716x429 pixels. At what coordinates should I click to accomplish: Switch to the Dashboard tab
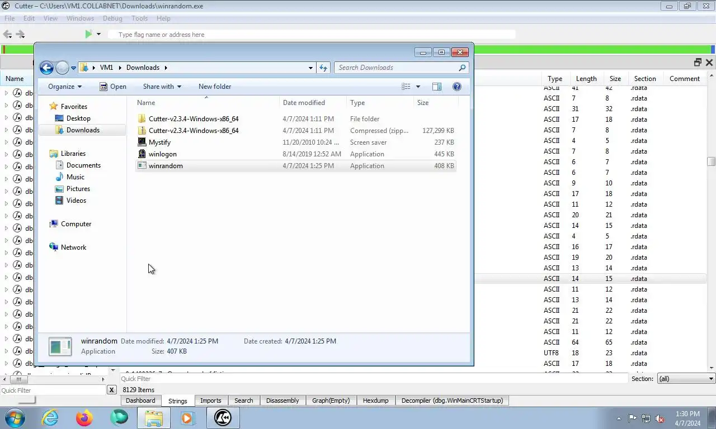[140, 401]
